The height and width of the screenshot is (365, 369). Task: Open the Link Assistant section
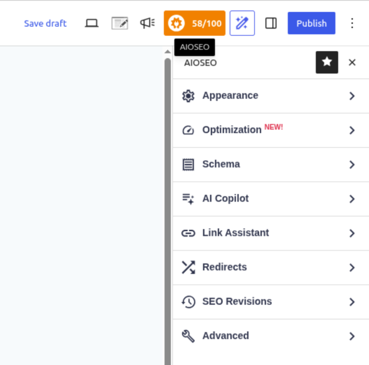pos(271,233)
